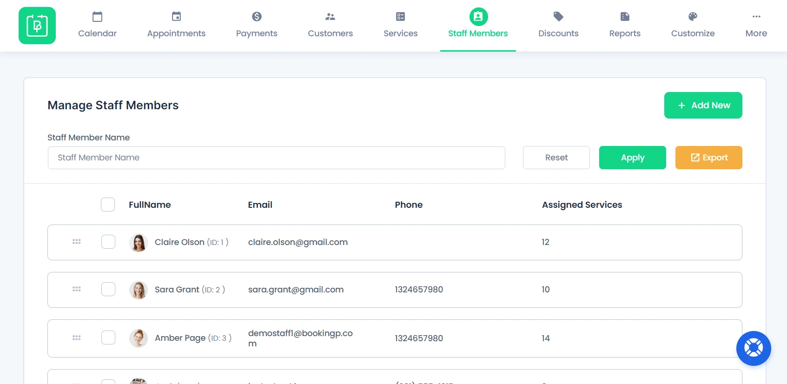Viewport: 787px width, 384px height.
Task: Click assigned services count 14
Action: click(x=546, y=338)
